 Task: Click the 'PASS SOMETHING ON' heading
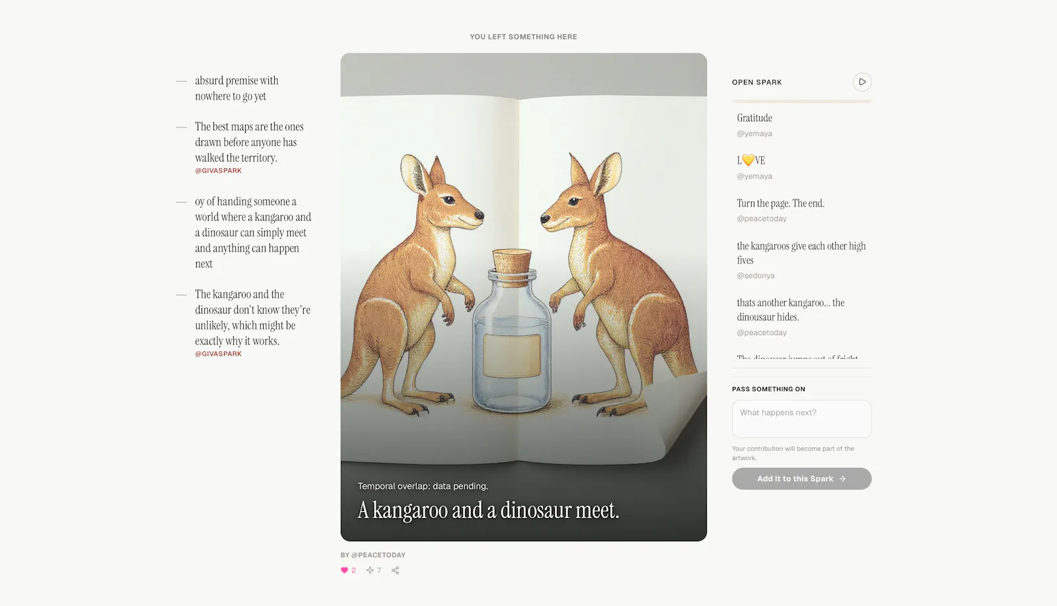(768, 389)
